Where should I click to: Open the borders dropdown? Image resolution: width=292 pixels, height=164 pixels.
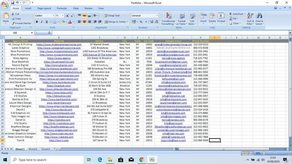(58, 22)
